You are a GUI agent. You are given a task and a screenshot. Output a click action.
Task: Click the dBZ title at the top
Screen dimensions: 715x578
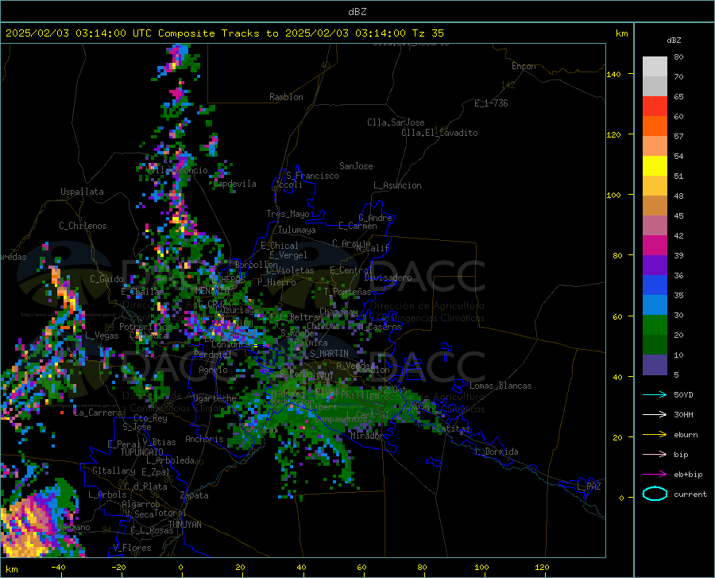point(357,12)
